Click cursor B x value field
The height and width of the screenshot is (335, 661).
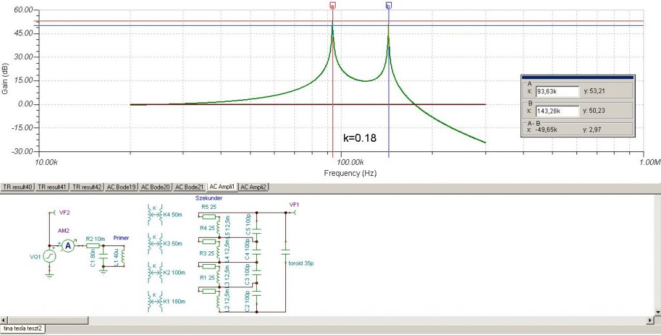(557, 111)
